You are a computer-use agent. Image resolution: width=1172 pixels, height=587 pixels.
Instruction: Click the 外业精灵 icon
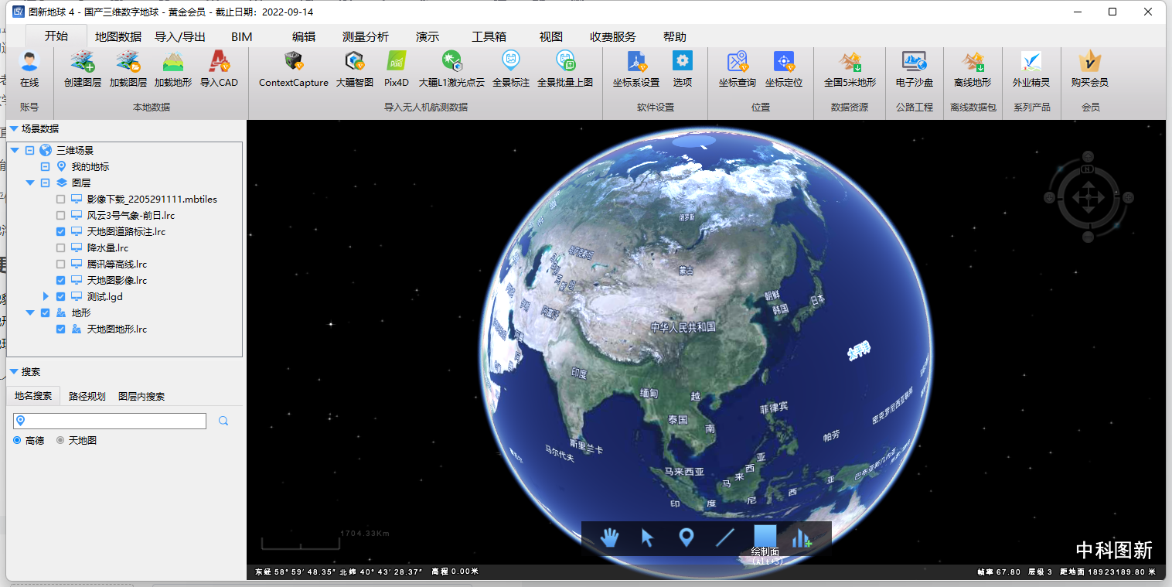[x=1031, y=62]
